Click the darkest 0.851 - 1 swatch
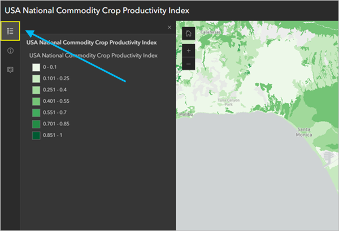Viewport: 339px width, 231px height. click(x=36, y=135)
